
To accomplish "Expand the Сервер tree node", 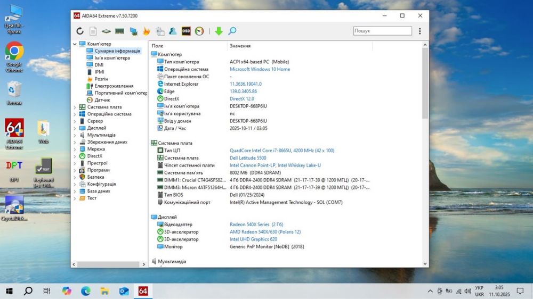I will coord(75,121).
